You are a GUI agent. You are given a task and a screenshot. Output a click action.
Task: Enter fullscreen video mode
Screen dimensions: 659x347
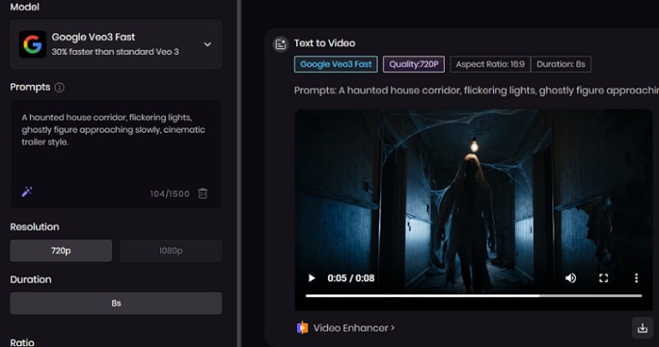click(603, 278)
